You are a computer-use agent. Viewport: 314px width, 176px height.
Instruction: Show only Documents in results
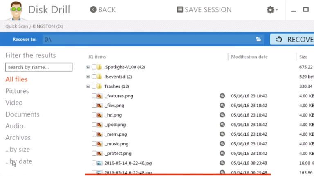22,114
